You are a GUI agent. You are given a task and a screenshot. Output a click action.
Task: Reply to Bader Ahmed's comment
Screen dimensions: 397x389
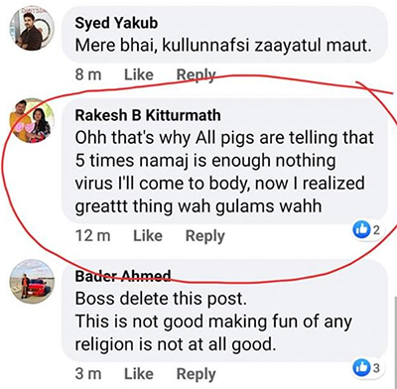tap(196, 374)
